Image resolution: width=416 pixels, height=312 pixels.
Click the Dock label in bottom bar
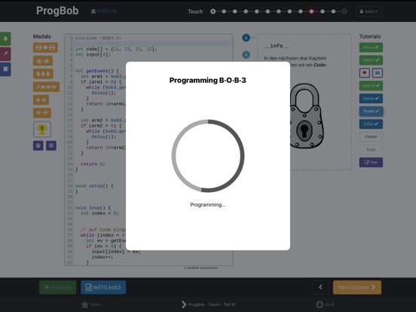pos(330,304)
